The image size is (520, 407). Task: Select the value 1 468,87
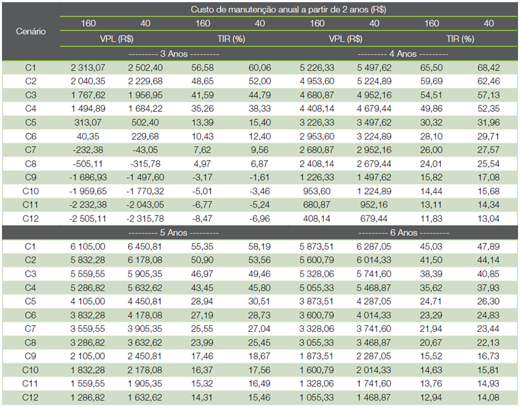click(374, 398)
